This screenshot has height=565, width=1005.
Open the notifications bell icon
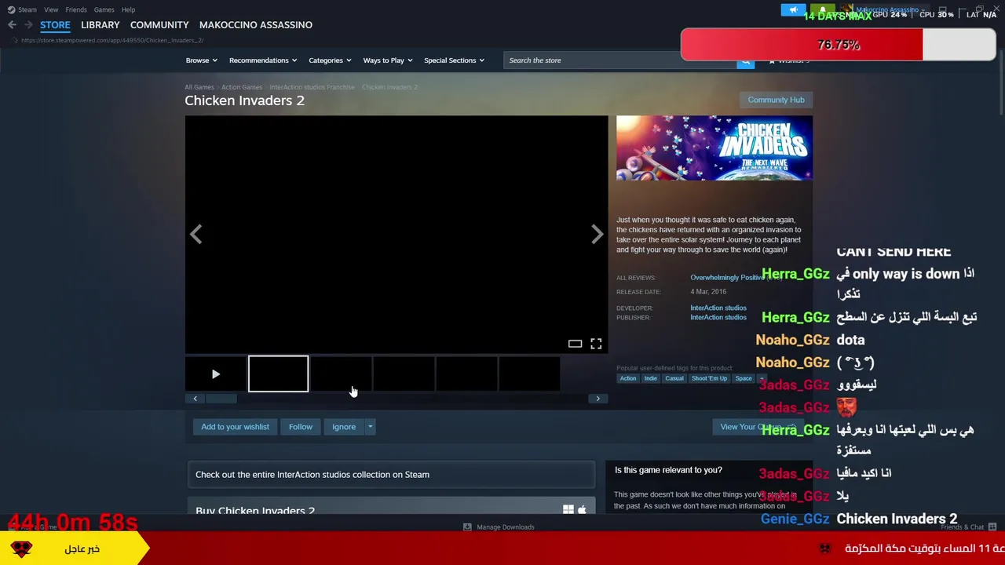click(822, 10)
